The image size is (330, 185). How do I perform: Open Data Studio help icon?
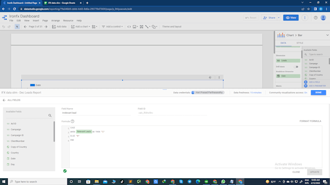coord(315,17)
